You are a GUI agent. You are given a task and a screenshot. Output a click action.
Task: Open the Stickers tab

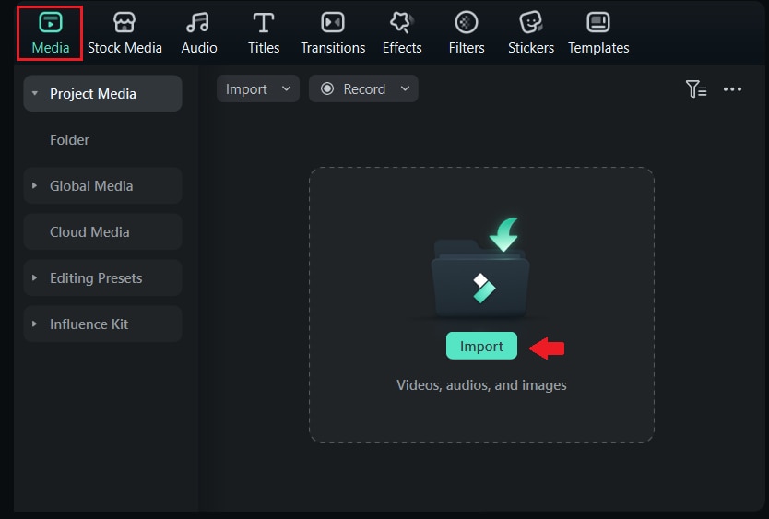[531, 33]
